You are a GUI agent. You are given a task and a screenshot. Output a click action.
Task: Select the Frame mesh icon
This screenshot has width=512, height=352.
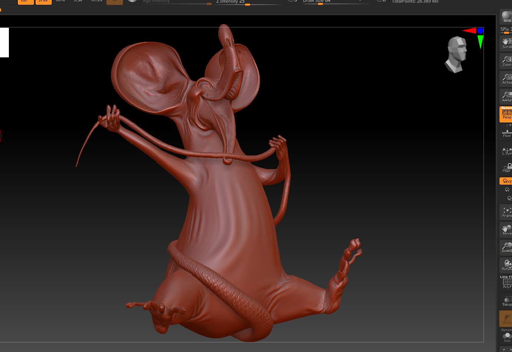[x=506, y=212]
